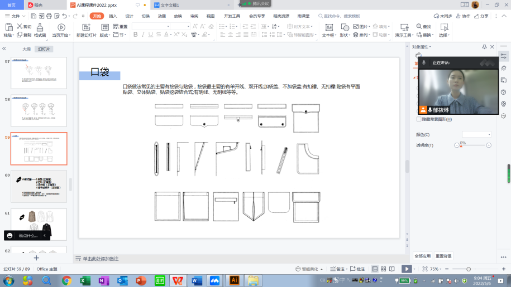
Task: Switch to 大纲 outline pane view
Action: (x=26, y=49)
